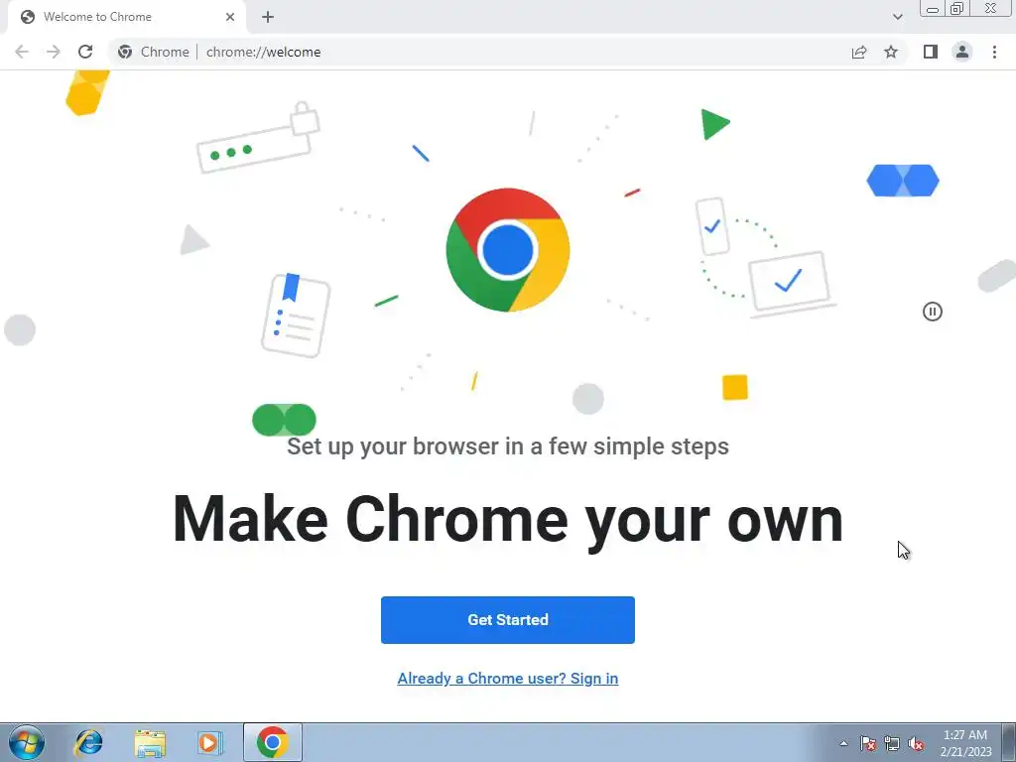The height and width of the screenshot is (762, 1016).
Task: Show hidden system tray icons
Action: tap(843, 743)
